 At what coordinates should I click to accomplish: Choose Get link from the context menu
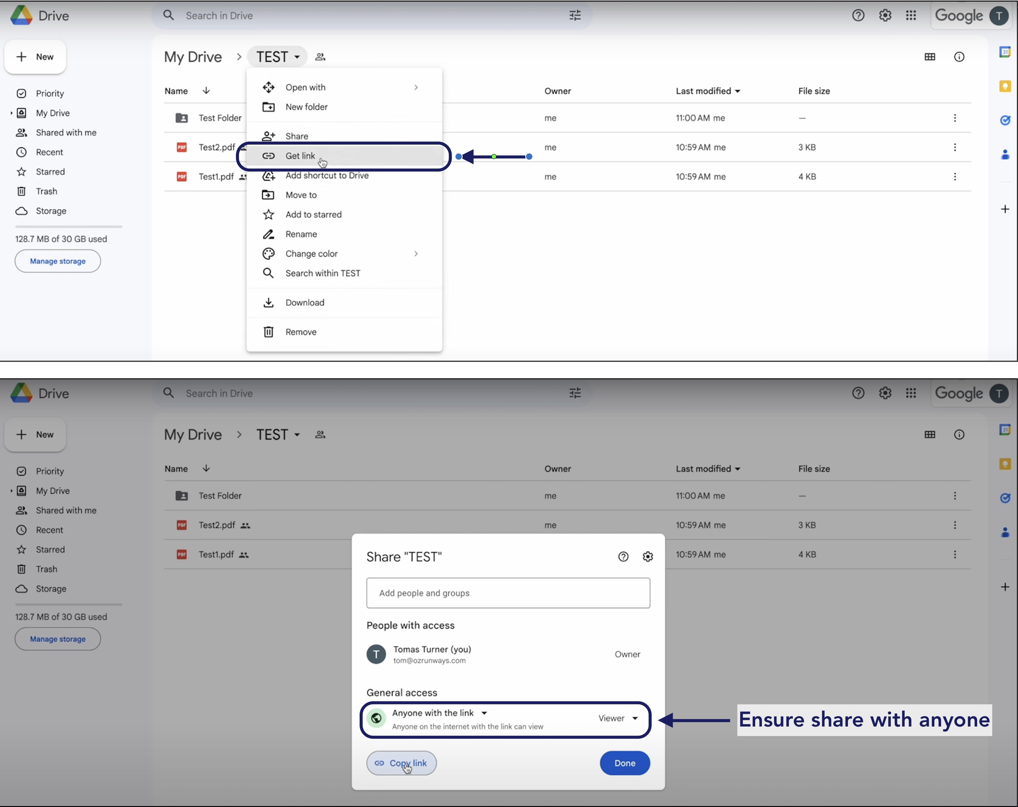[x=344, y=156]
